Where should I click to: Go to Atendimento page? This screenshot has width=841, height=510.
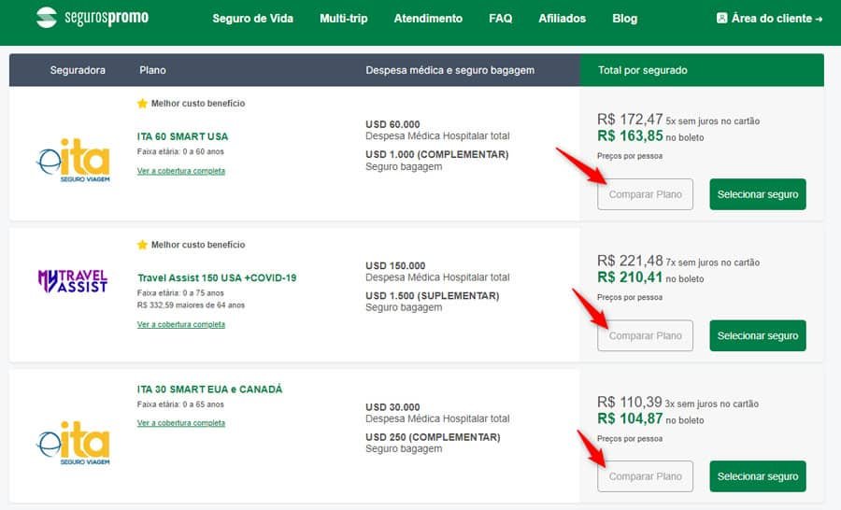click(428, 19)
